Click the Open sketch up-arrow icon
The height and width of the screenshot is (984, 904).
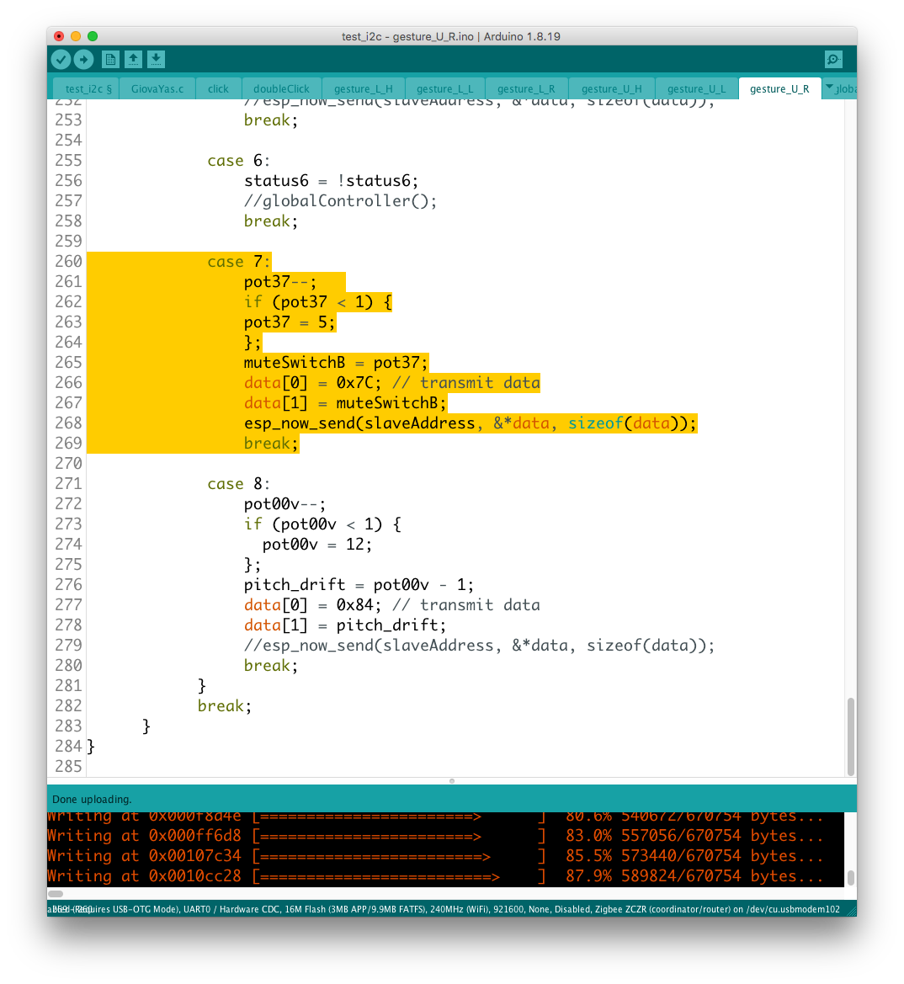133,59
